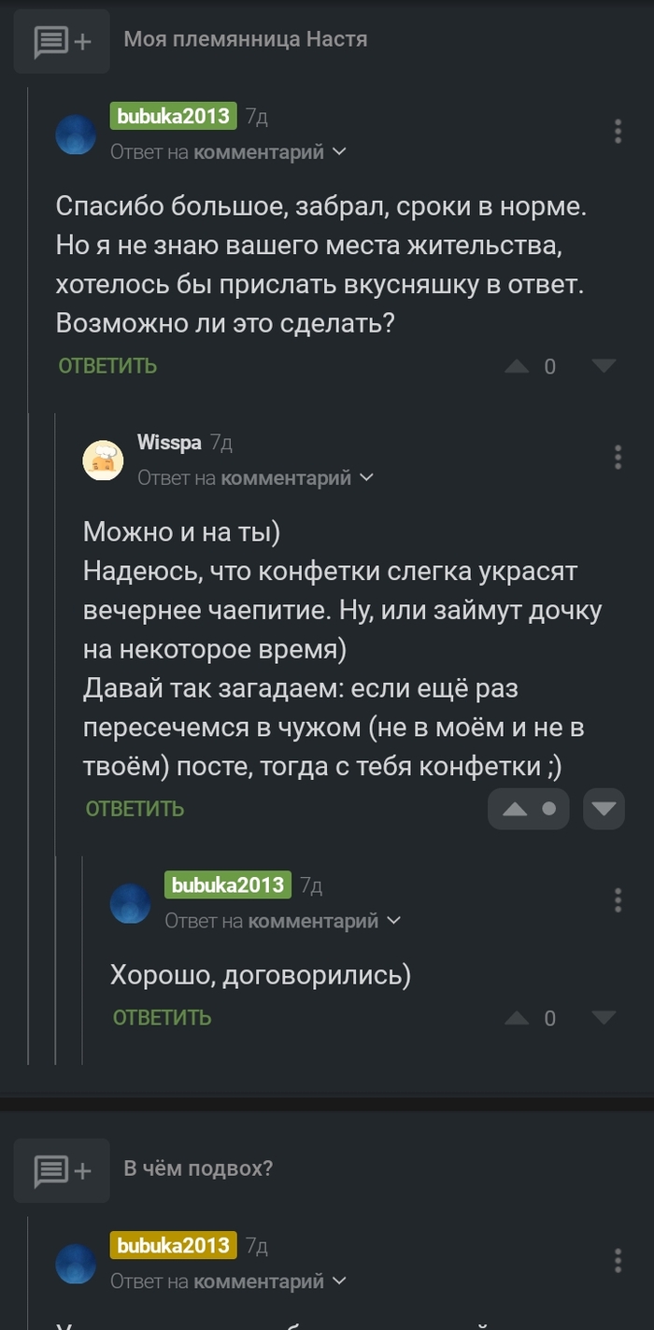Click 'ОТВЕТИТЬ' under Wisspa's comment
654x1330 pixels.
[135, 809]
